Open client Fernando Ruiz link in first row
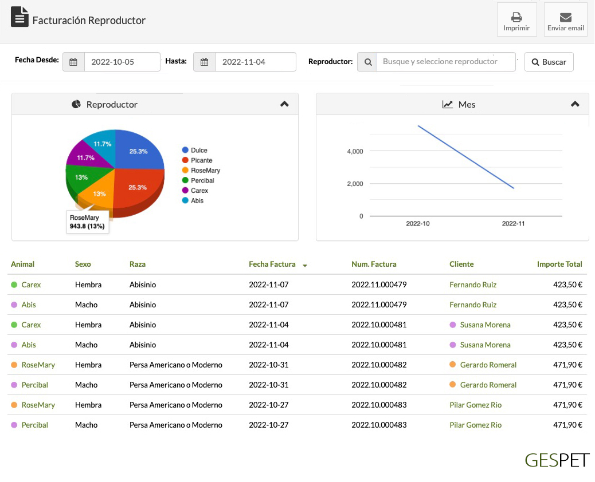 (473, 285)
